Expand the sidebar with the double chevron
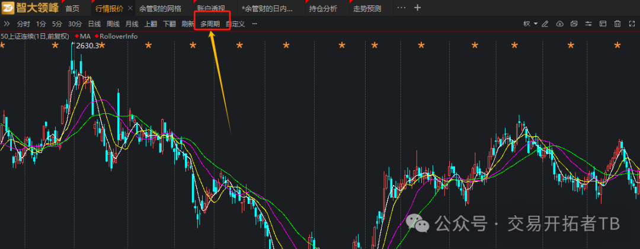 click(7, 24)
